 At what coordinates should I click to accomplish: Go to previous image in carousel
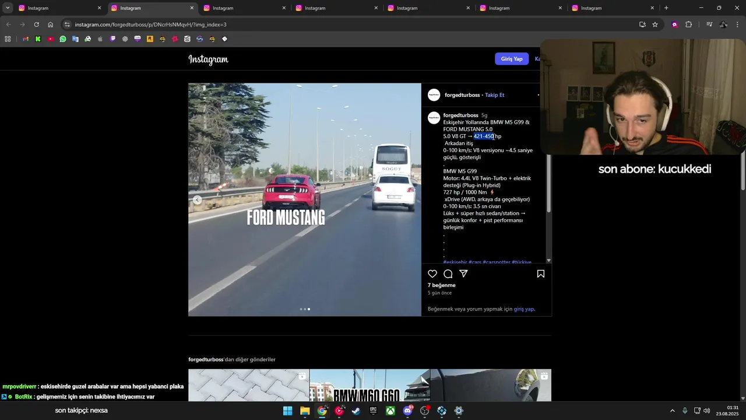point(198,200)
